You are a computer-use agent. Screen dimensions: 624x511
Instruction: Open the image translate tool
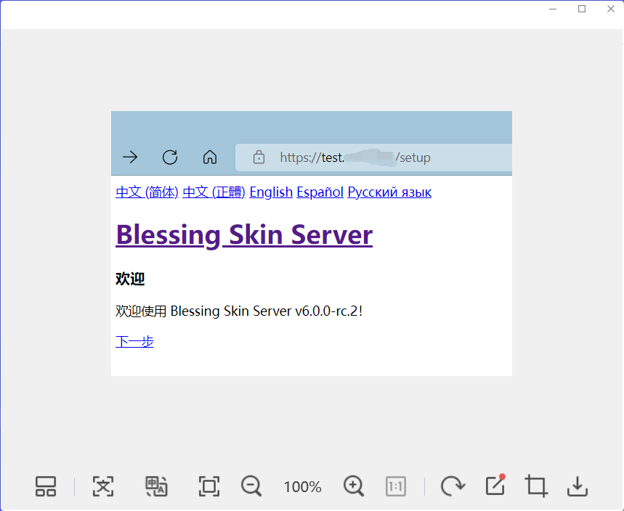157,486
